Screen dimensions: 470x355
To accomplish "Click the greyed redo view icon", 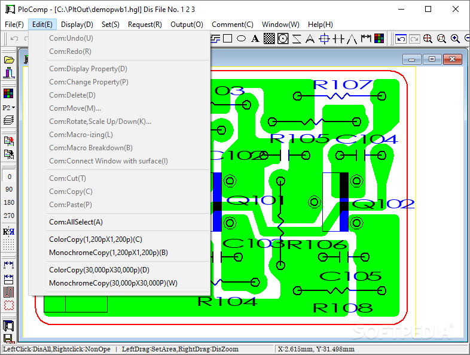I will [414, 39].
